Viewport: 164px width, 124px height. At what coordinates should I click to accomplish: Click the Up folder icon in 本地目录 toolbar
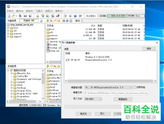pos(48,66)
